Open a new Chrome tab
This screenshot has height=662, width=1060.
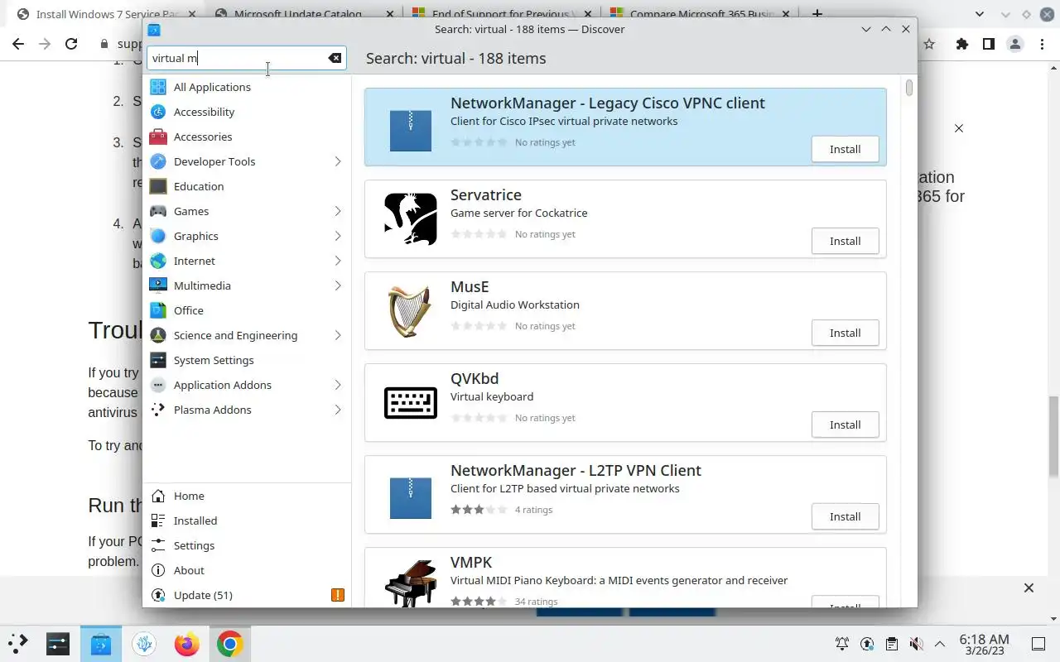817,14
